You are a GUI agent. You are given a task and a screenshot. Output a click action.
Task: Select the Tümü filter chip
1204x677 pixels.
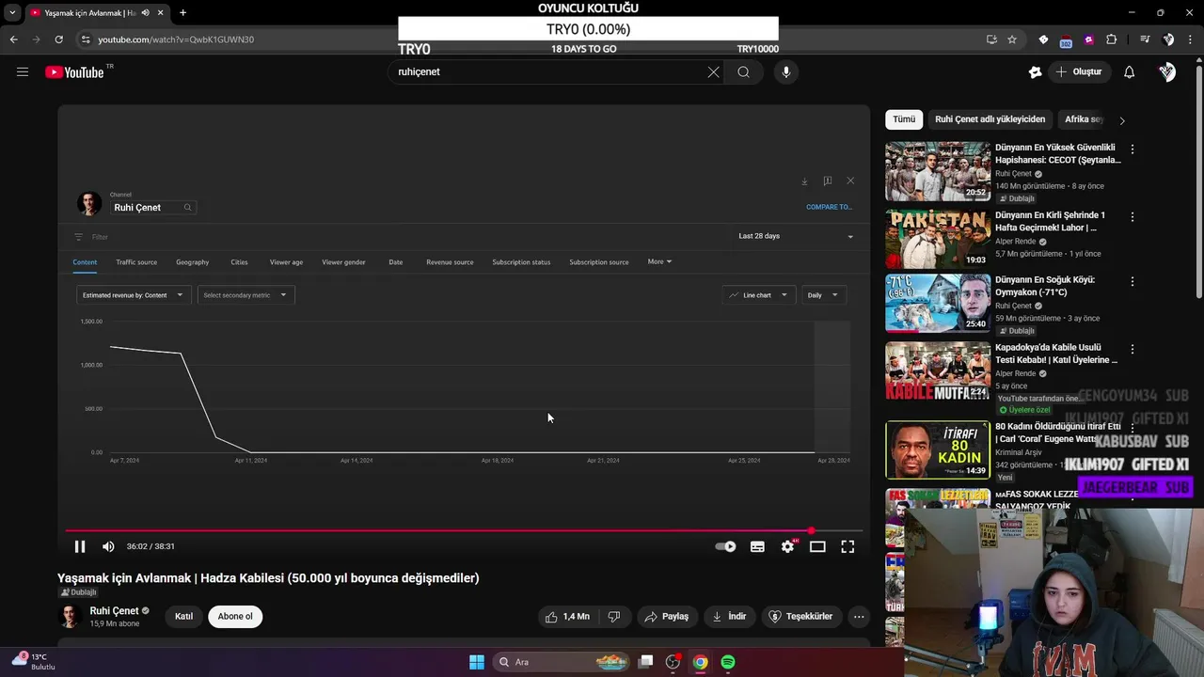click(904, 119)
